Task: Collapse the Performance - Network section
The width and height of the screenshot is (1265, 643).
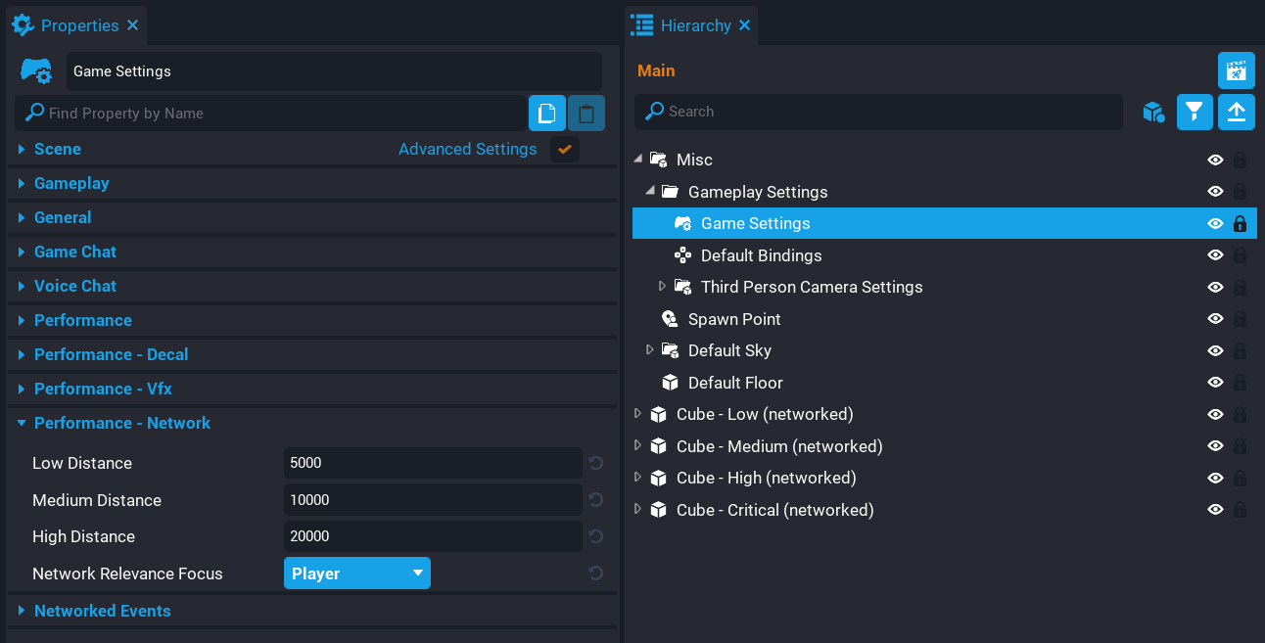Action: pos(22,423)
